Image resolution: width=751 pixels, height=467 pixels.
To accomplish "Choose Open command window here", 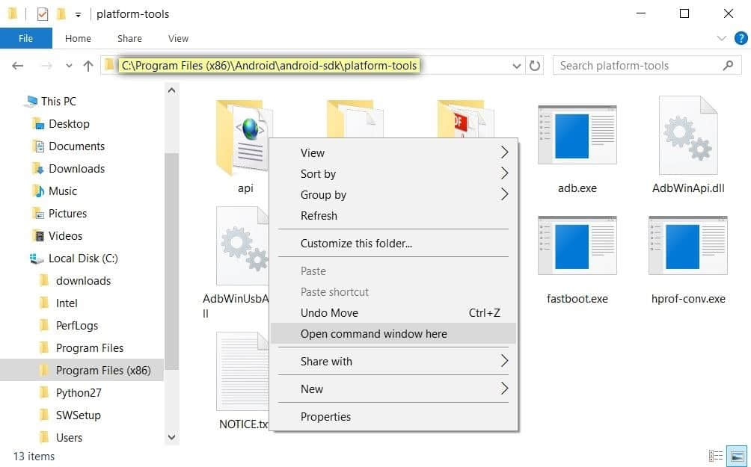I will (x=374, y=334).
